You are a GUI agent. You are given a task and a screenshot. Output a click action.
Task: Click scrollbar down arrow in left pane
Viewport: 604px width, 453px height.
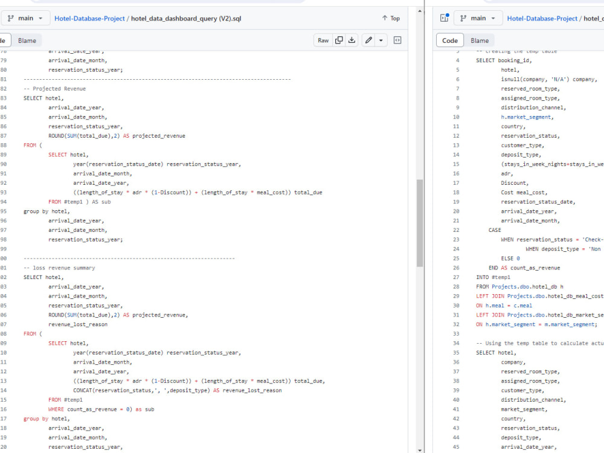click(420, 449)
